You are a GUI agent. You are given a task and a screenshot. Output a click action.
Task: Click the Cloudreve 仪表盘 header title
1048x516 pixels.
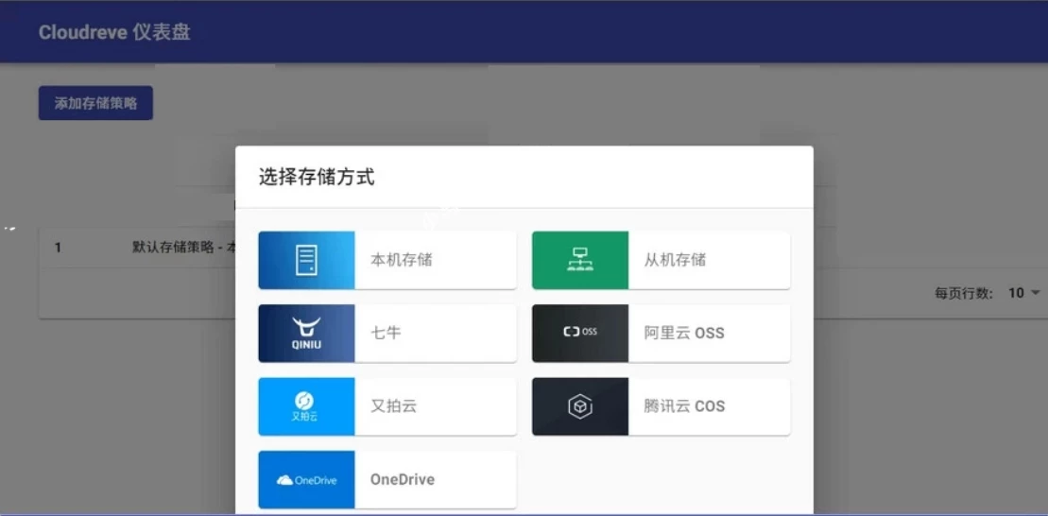[114, 32]
